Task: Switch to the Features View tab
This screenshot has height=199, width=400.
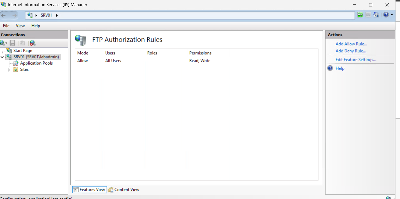Action: point(90,189)
